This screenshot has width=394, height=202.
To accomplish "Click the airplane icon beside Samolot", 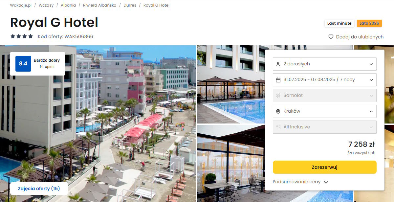I will pyautogui.click(x=278, y=96).
